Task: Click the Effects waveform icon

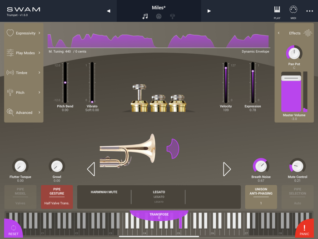Action: click(308, 33)
